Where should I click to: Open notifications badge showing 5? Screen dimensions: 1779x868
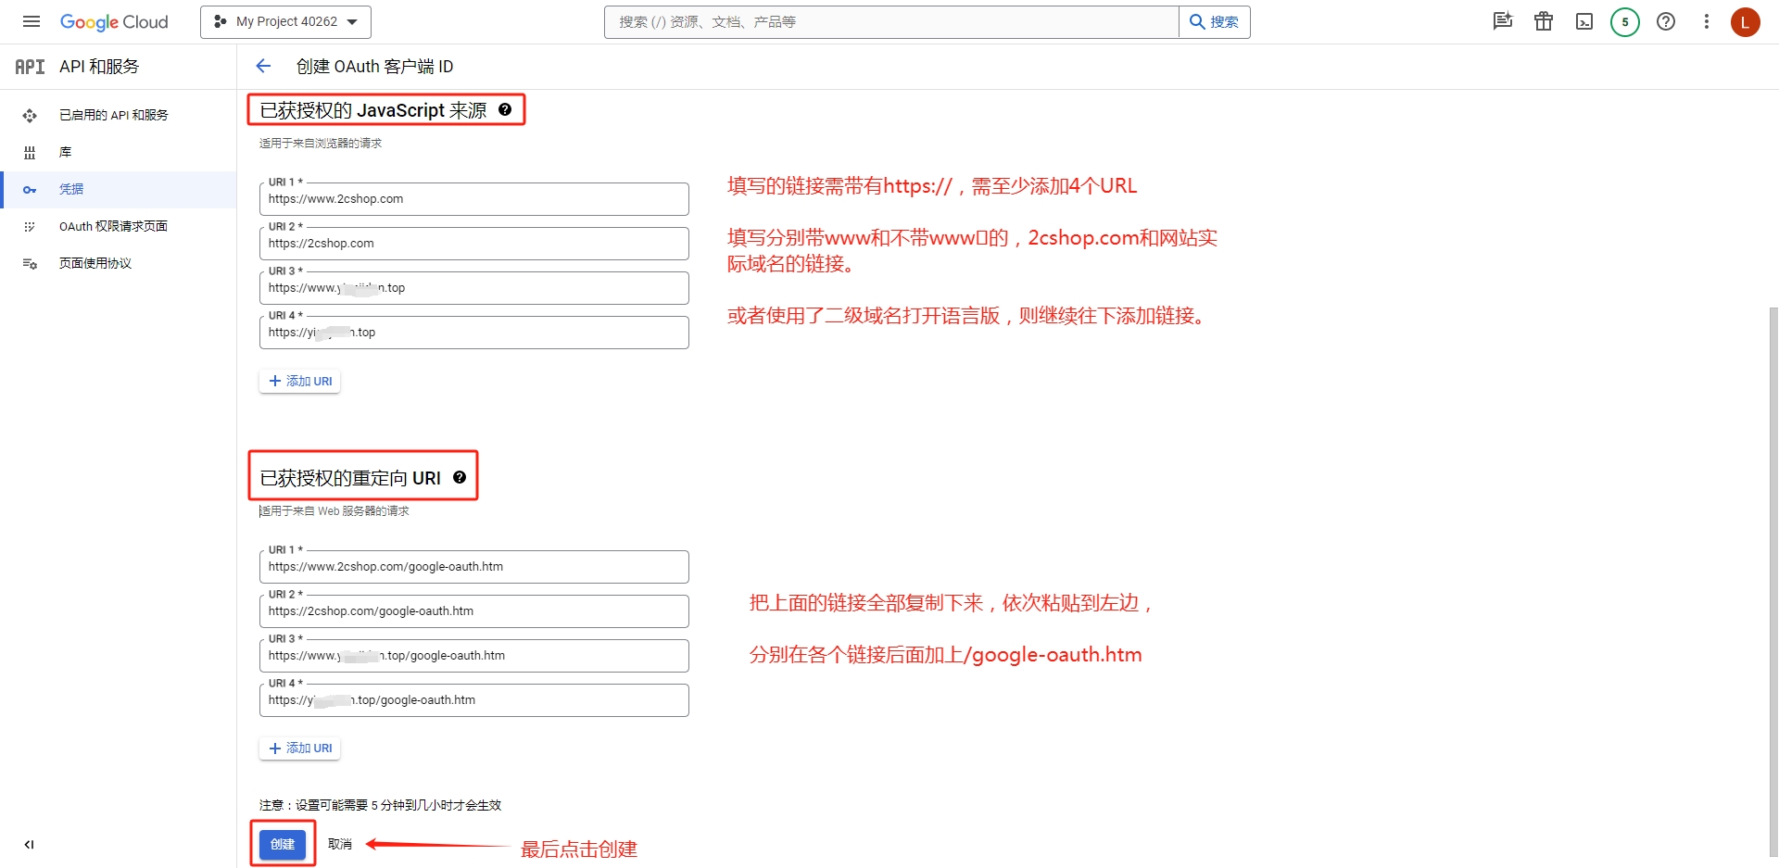pyautogui.click(x=1625, y=22)
